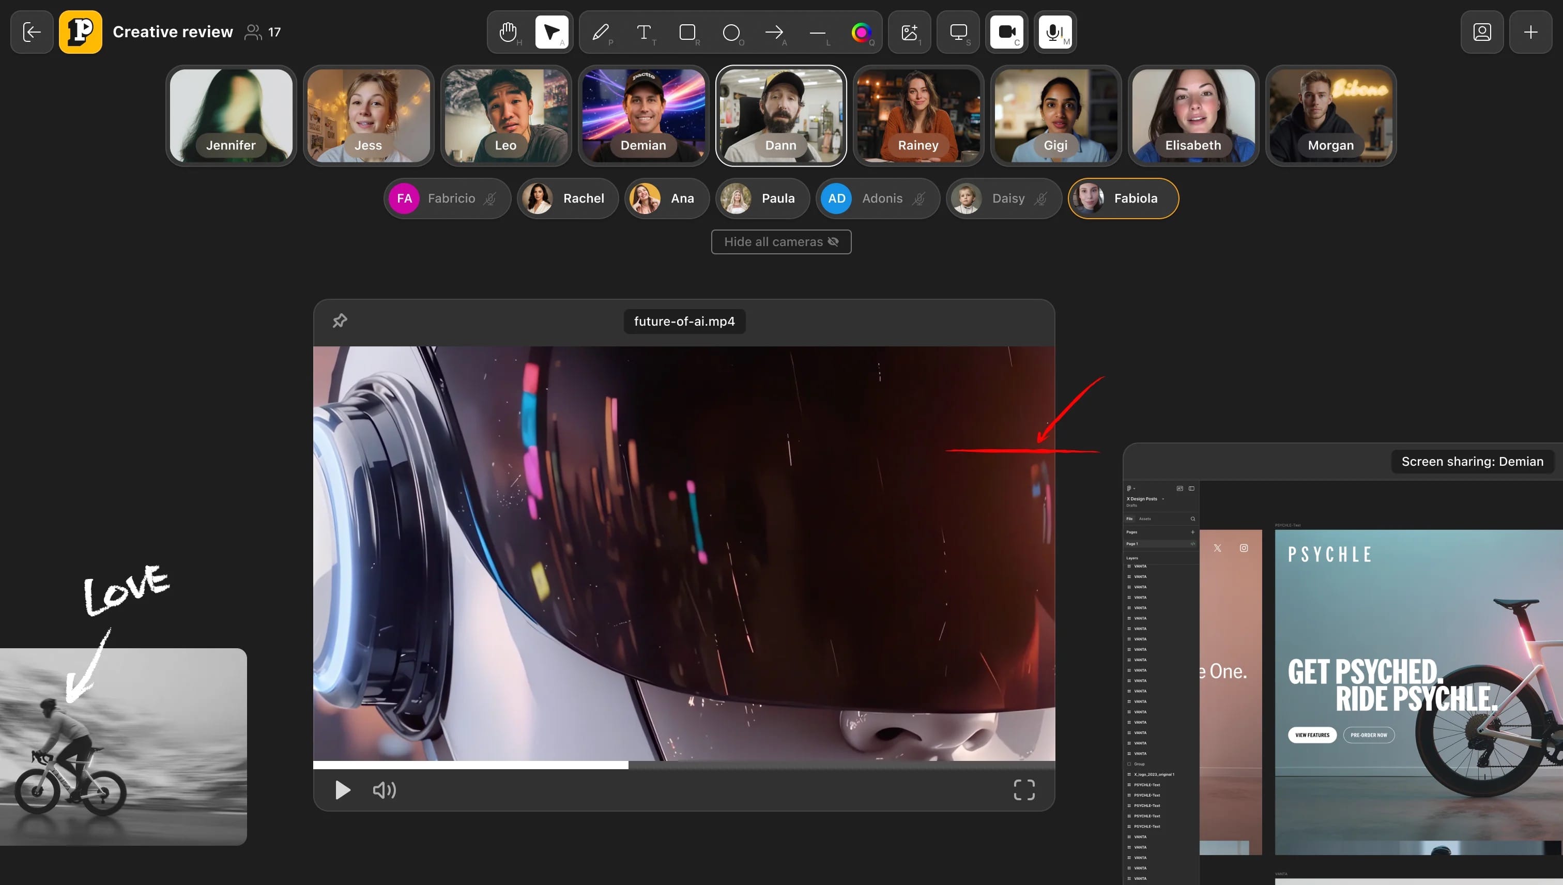1563x885 pixels.
Task: Add a new item with the plus button
Action: [x=1531, y=32]
